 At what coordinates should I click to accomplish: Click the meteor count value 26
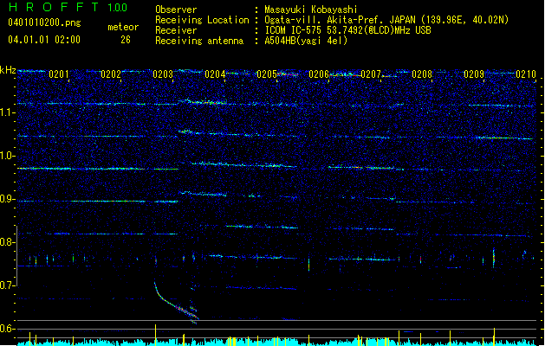[x=126, y=40]
